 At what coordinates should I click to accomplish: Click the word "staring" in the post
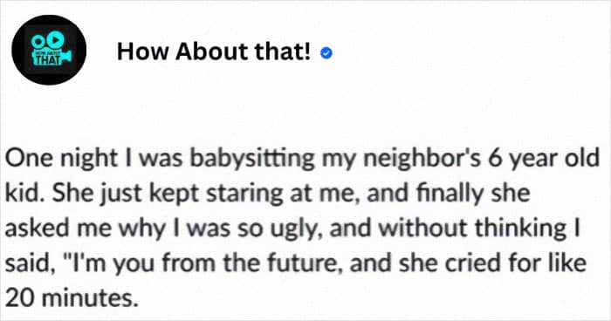pos(244,194)
